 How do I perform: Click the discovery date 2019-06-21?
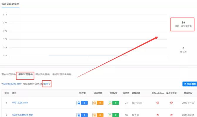pos(188,115)
